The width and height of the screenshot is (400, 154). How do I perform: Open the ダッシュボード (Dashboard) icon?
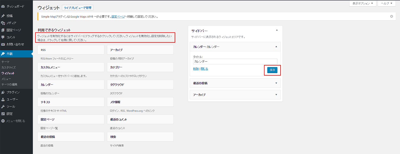[4, 6]
